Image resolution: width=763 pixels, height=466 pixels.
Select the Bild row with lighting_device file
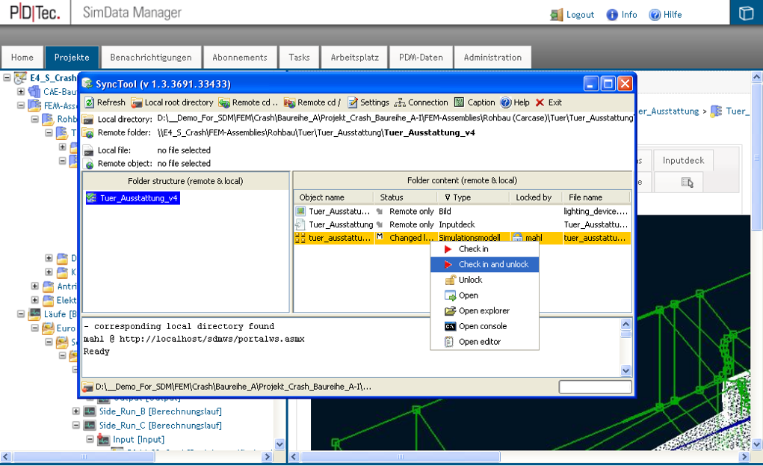463,212
